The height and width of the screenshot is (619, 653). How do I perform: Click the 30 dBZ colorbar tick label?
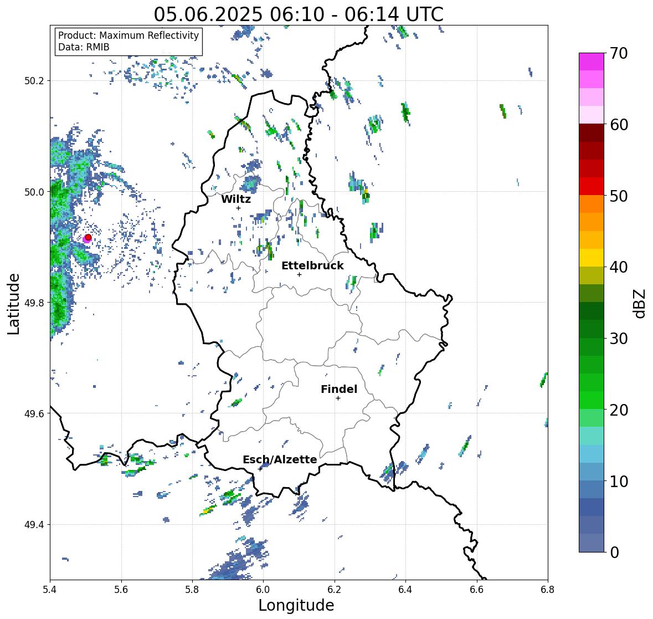pos(619,338)
